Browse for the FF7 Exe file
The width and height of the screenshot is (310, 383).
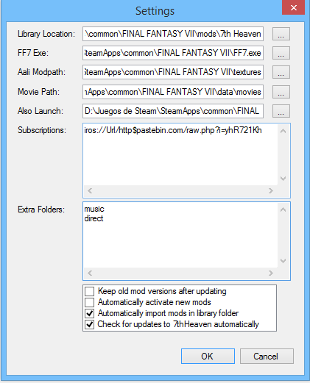pyautogui.click(x=281, y=53)
